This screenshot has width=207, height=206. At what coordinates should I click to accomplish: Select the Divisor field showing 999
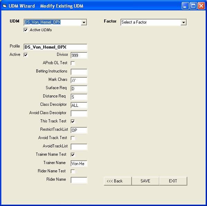click(79, 55)
